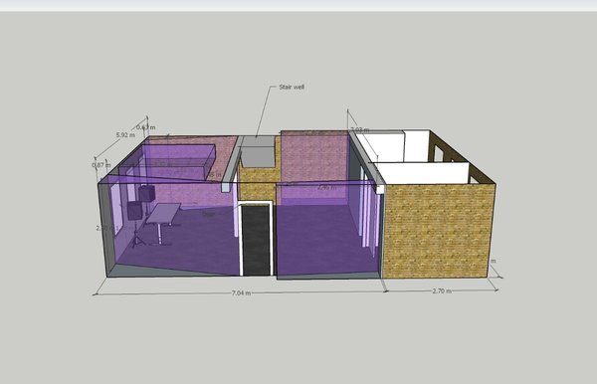Click the tripod stand legs
Image resolution: width=597 pixels, height=384 pixels.
pyautogui.click(x=138, y=239)
